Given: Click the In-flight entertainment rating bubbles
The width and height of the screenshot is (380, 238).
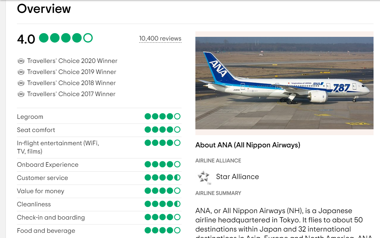Looking at the screenshot, I should 163,143.
